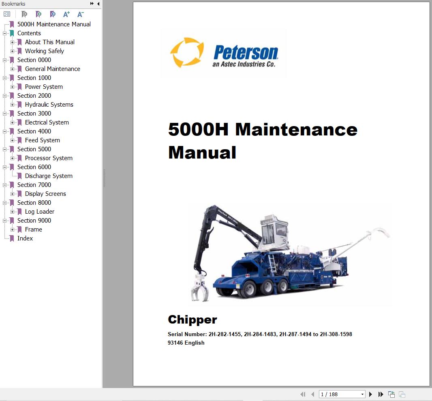Open the Display Screens bookmark
The width and height of the screenshot is (432, 401).
tap(45, 194)
